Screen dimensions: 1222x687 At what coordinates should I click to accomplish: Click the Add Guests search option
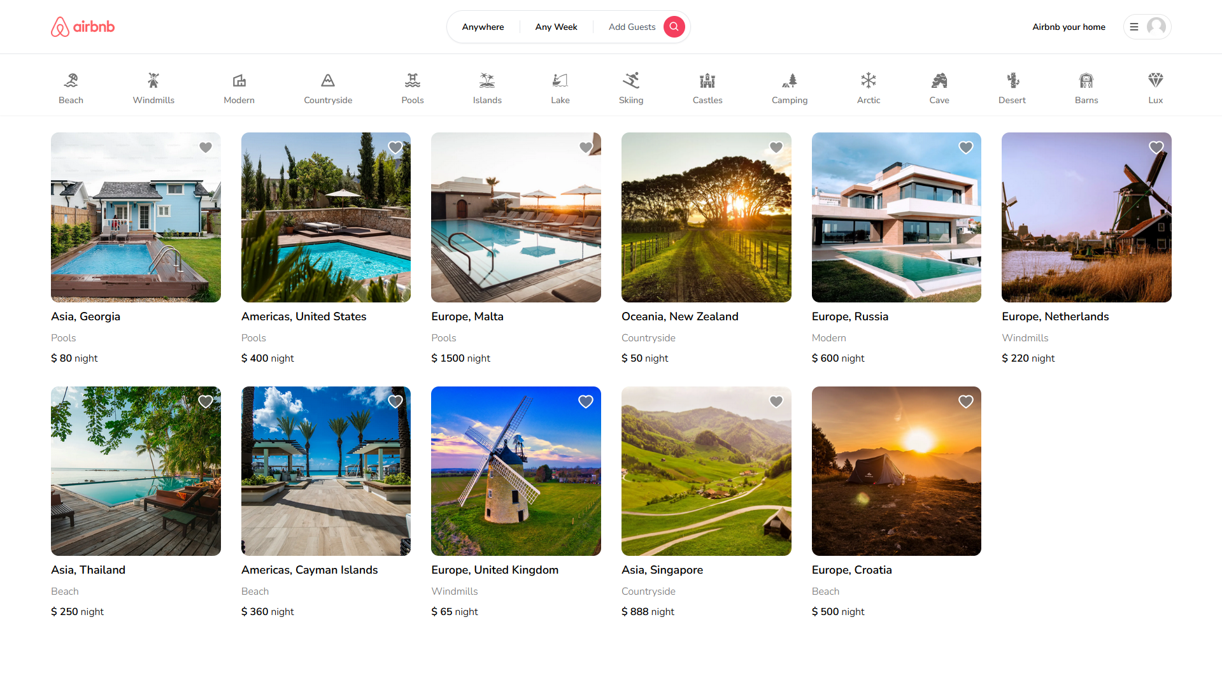(631, 27)
